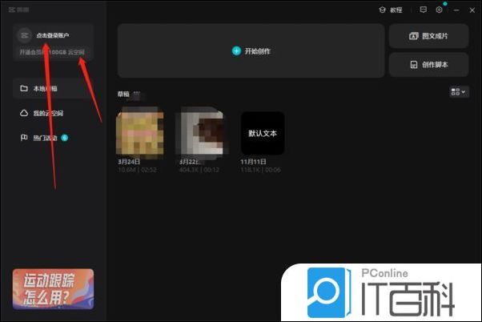
Task: Open the 创作脚本 script feature
Action: [428, 65]
